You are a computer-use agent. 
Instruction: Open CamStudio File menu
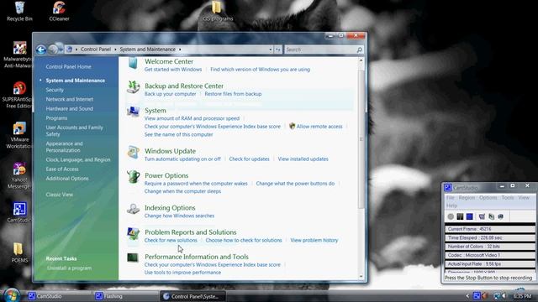click(451, 198)
